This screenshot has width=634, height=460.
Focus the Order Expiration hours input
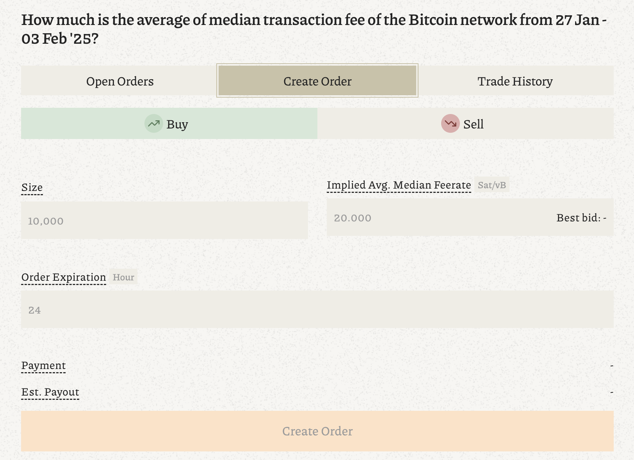point(317,309)
